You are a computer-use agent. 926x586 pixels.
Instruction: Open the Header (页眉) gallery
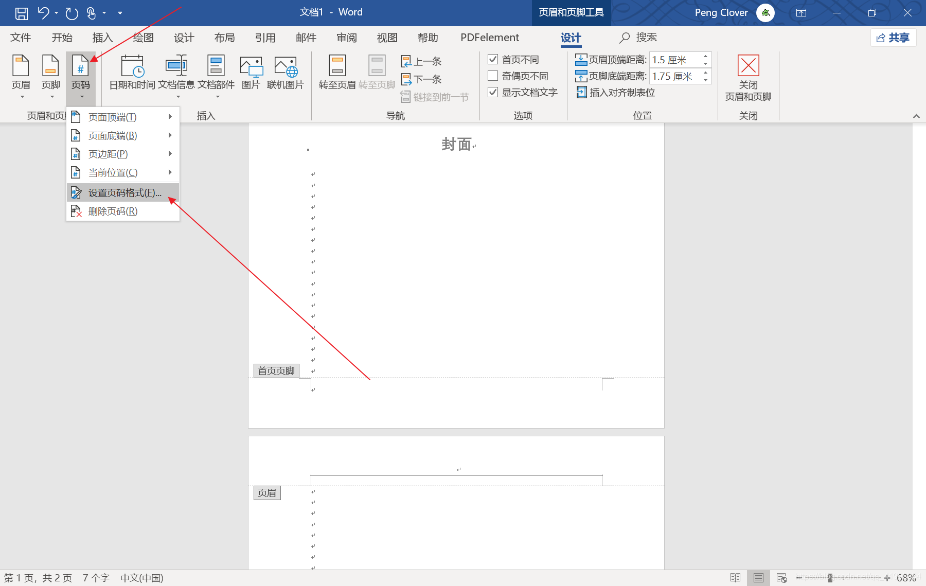(x=21, y=76)
